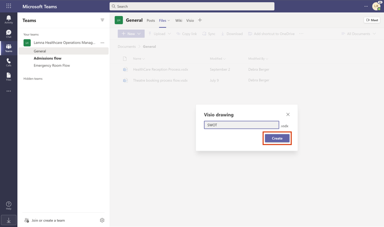This screenshot has height=227, width=384.
Task: Click the filter teams icon
Action: pyautogui.click(x=102, y=20)
